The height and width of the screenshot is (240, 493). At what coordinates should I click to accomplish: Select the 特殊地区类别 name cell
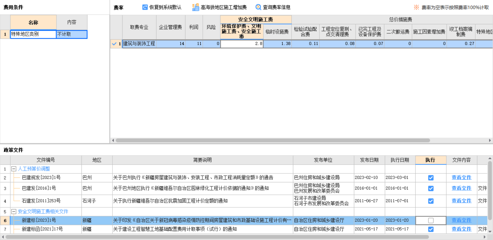coord(33,34)
